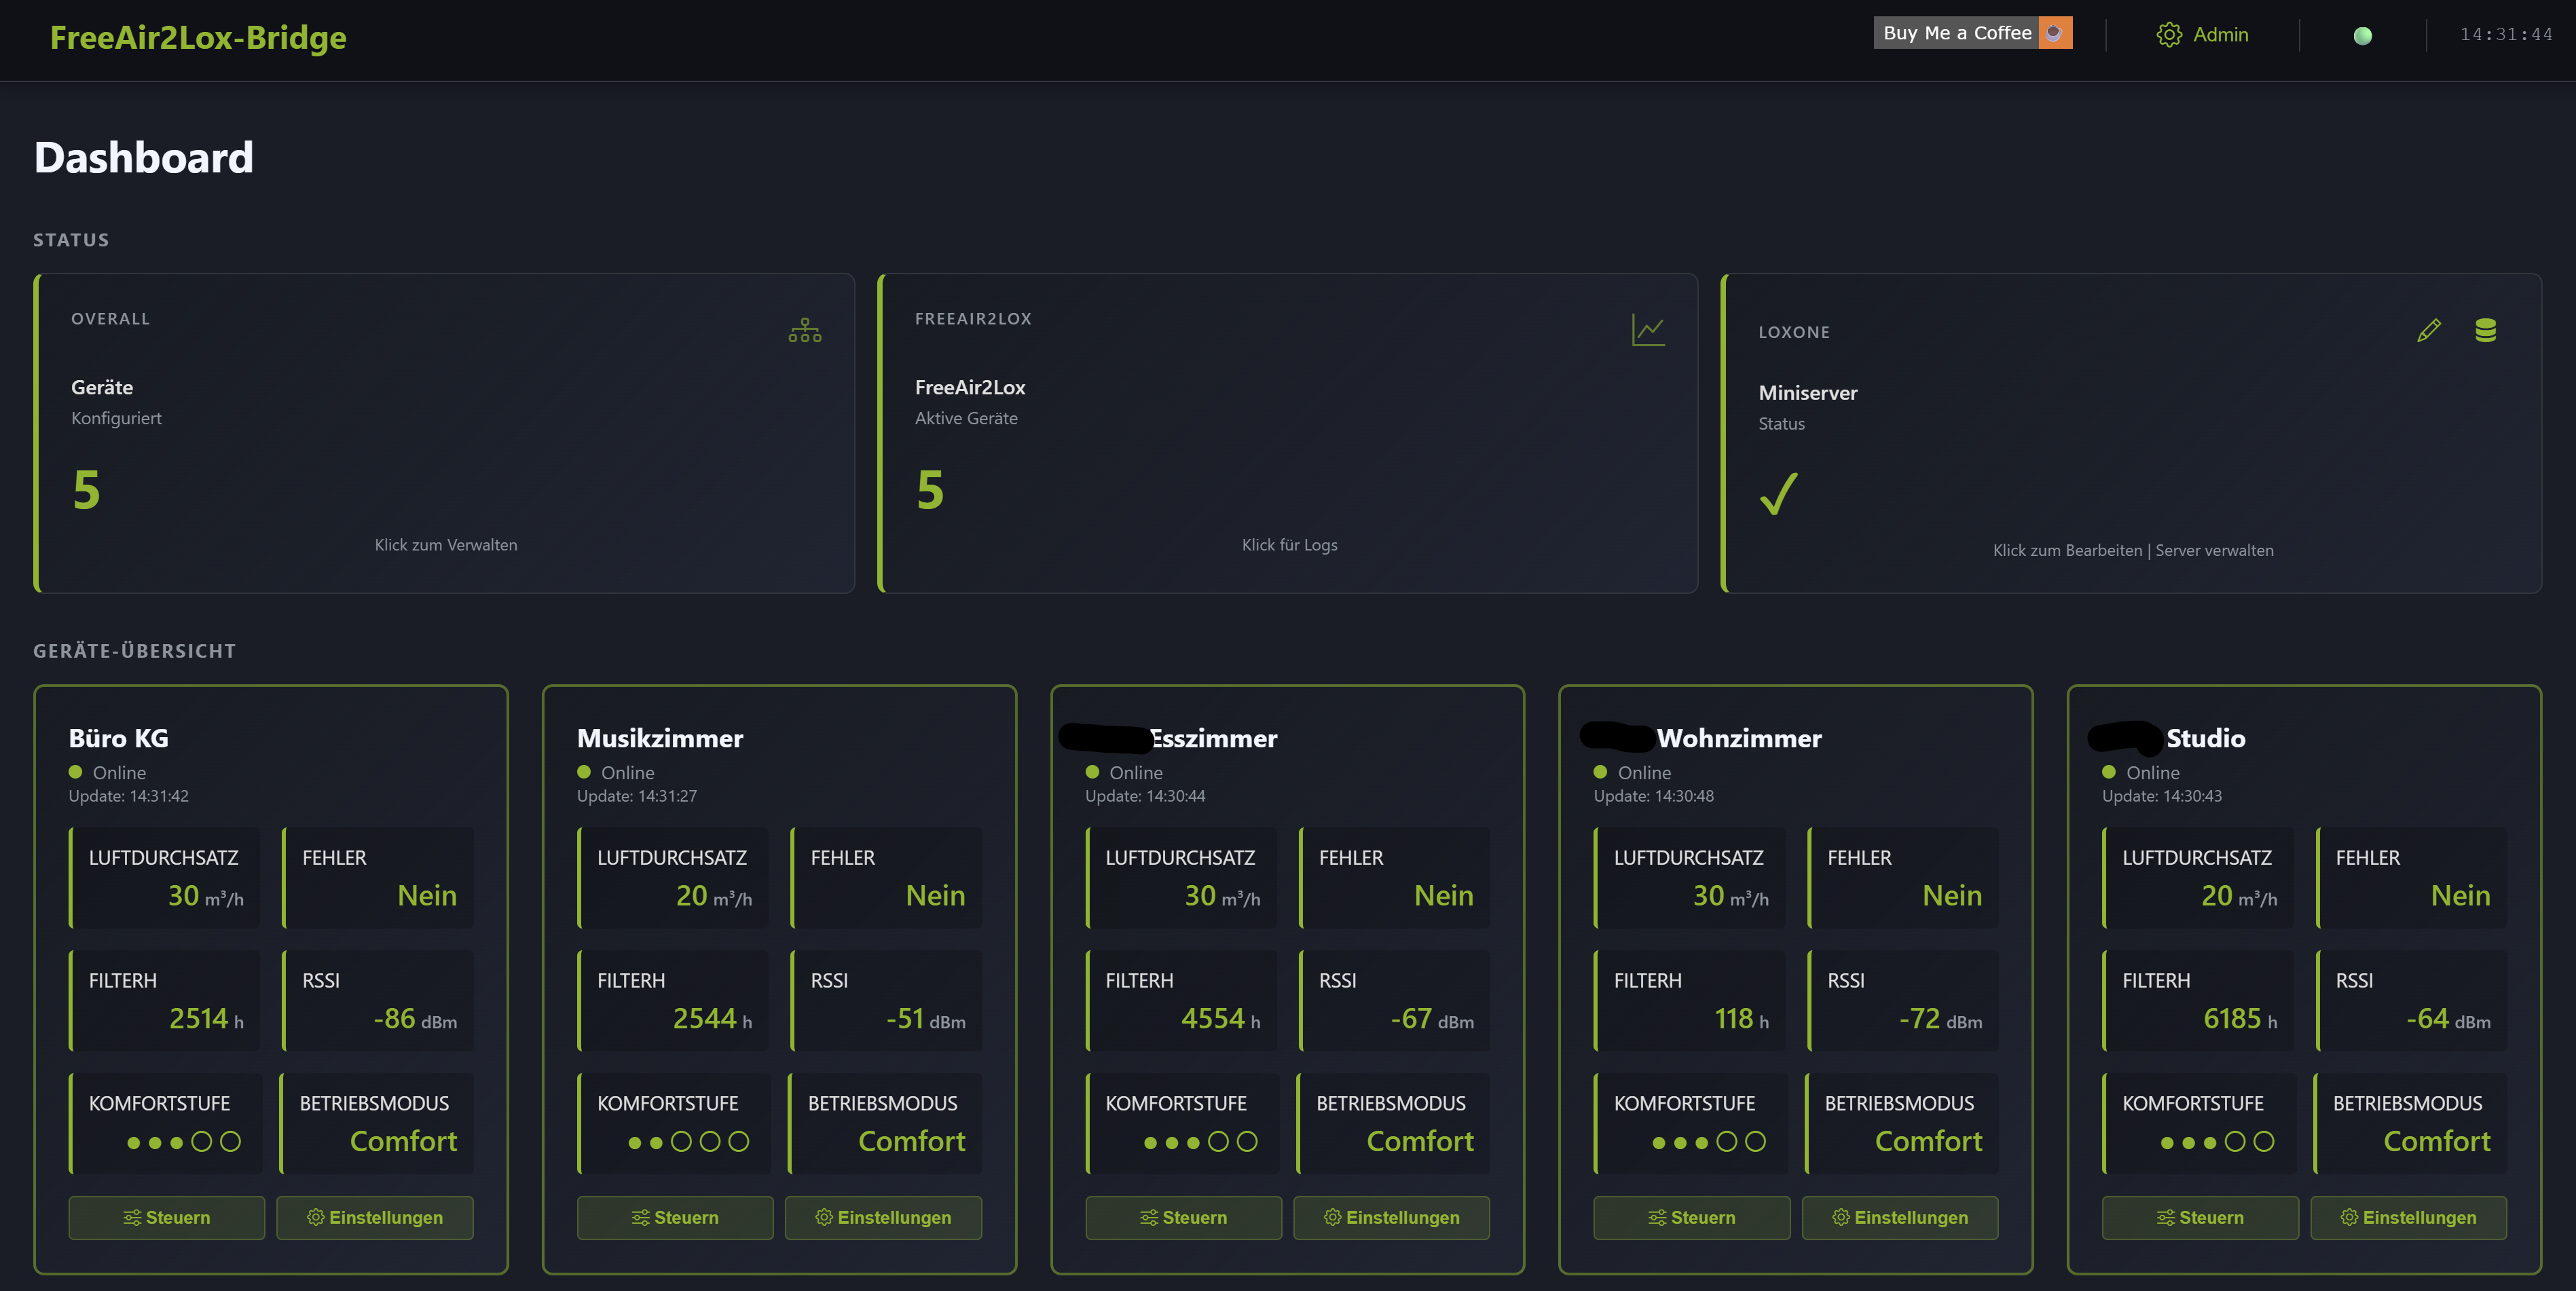Click the network devices icon in Overall card
This screenshot has width=2576, height=1291.
pyautogui.click(x=804, y=330)
